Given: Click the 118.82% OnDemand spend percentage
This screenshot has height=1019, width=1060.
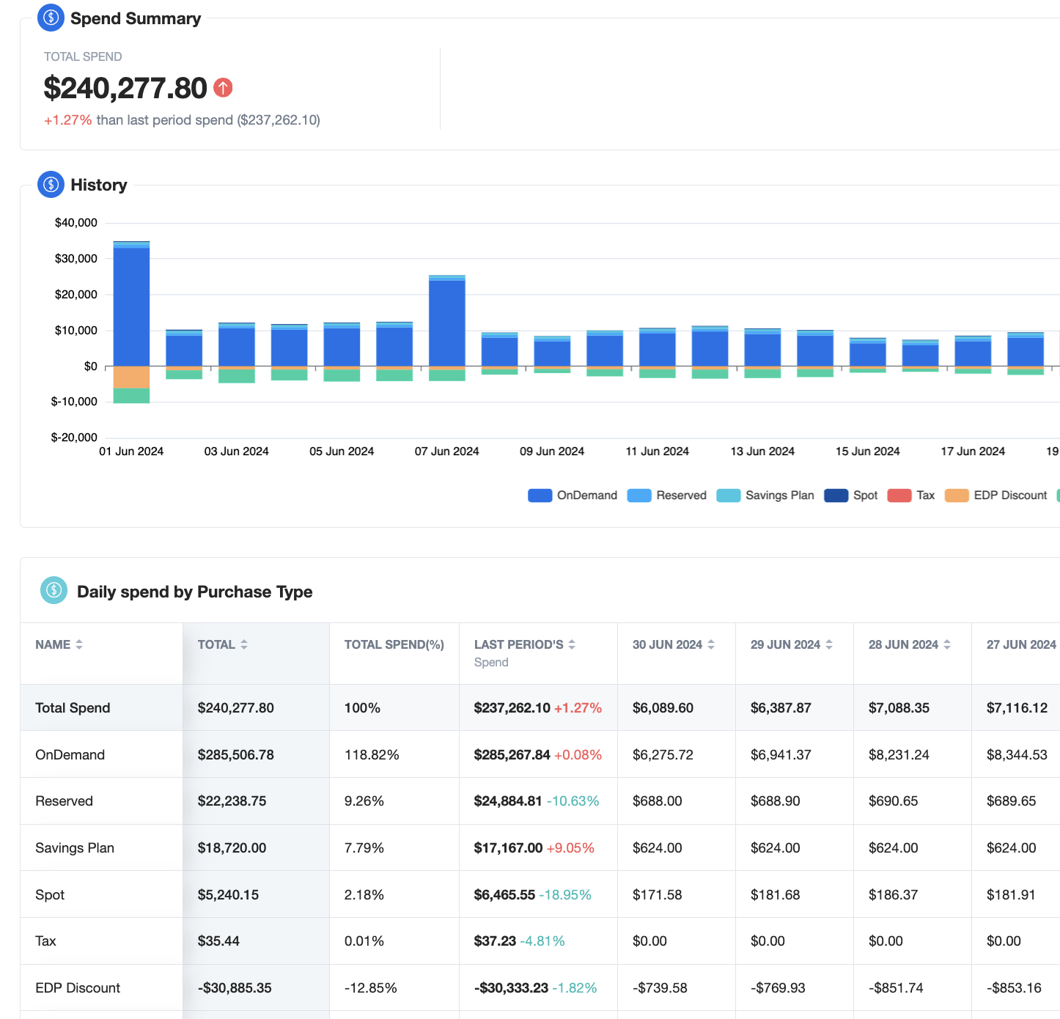Looking at the screenshot, I should tap(372, 755).
